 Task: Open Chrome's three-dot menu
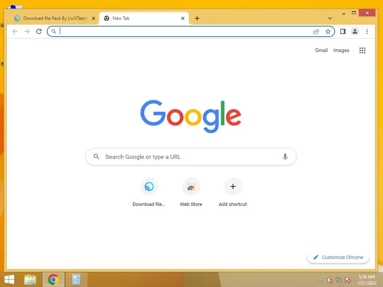coord(367,31)
